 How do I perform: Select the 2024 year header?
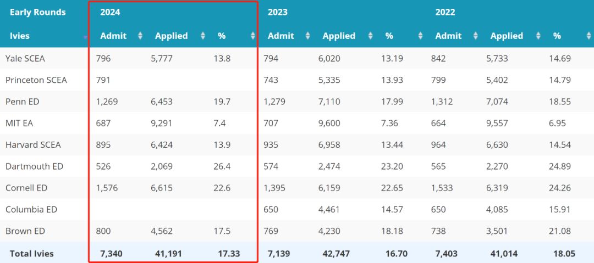110,12
